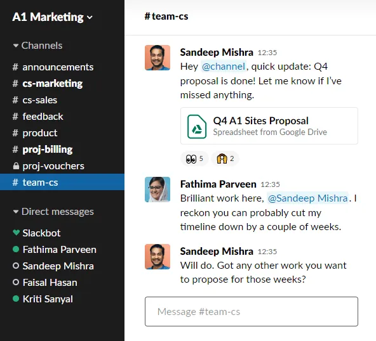The height and width of the screenshot is (341, 376).
Task: Click Kriti Sanyal's green status dot
Action: (x=16, y=299)
